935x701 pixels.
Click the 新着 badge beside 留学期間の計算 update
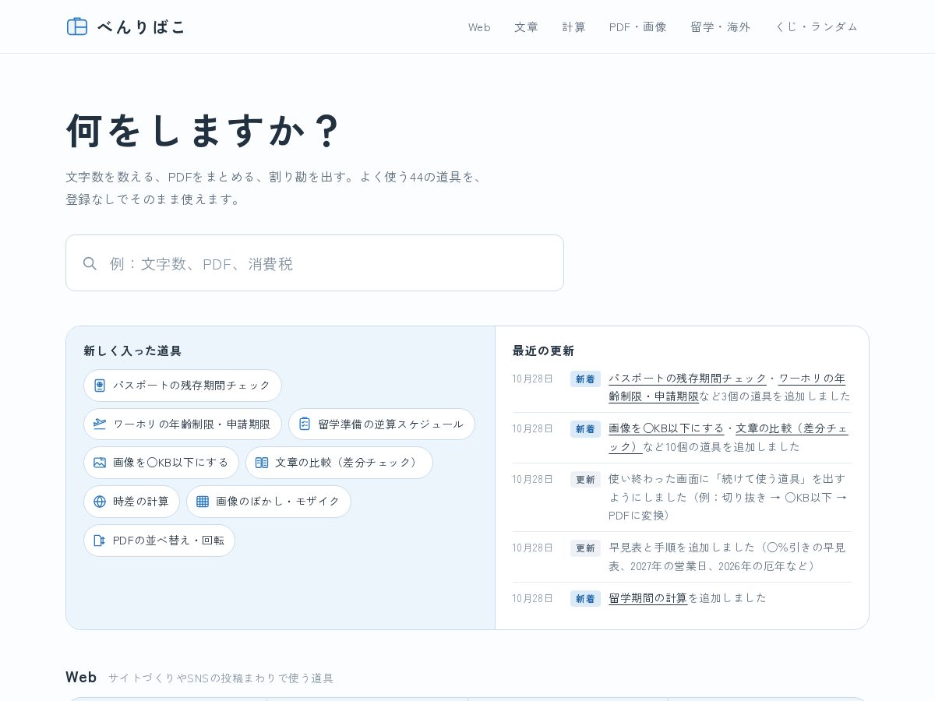click(x=585, y=599)
